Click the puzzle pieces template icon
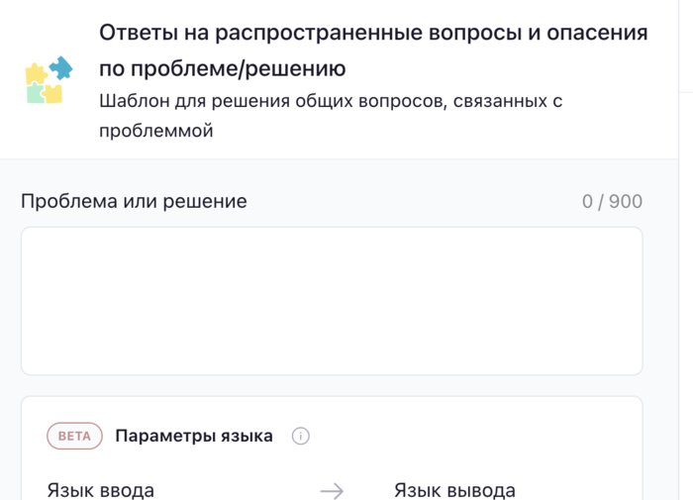 pos(49,81)
